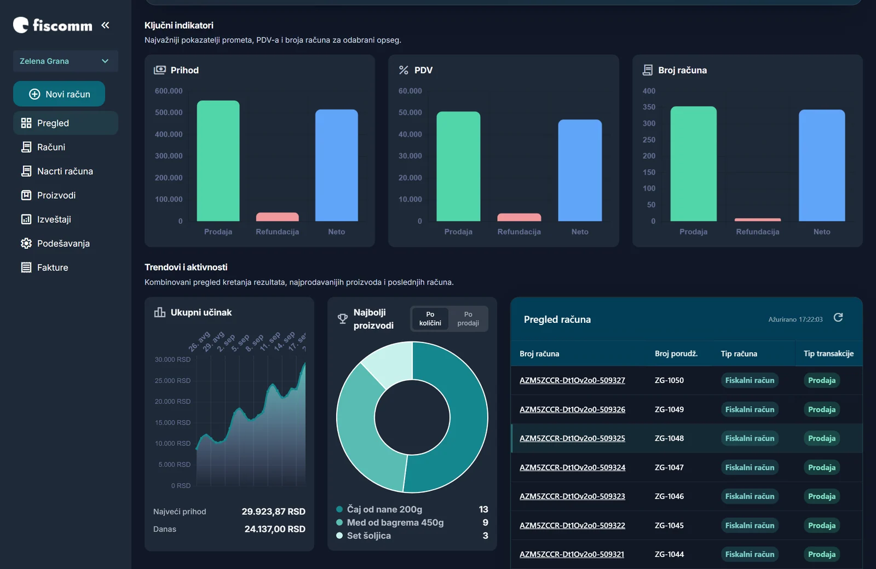The width and height of the screenshot is (876, 569).
Task: Open invoice AZM5ZCCR-Dt1Ov2o0-509327 link
Action: (x=572, y=380)
